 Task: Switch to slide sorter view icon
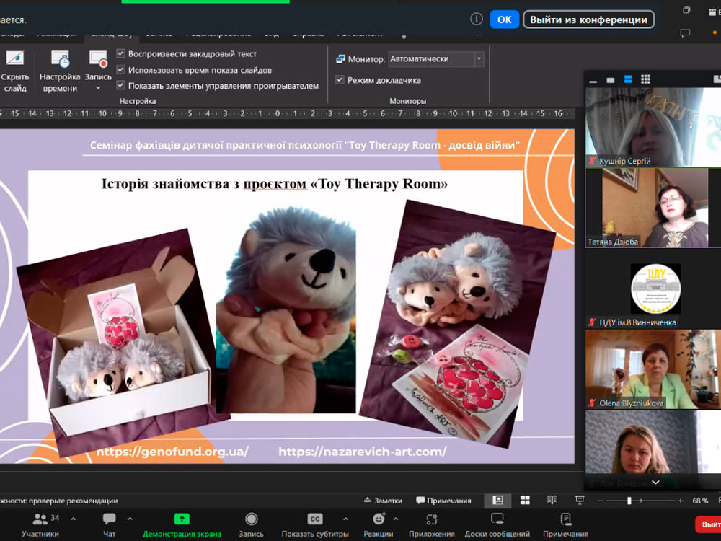pyautogui.click(x=525, y=500)
